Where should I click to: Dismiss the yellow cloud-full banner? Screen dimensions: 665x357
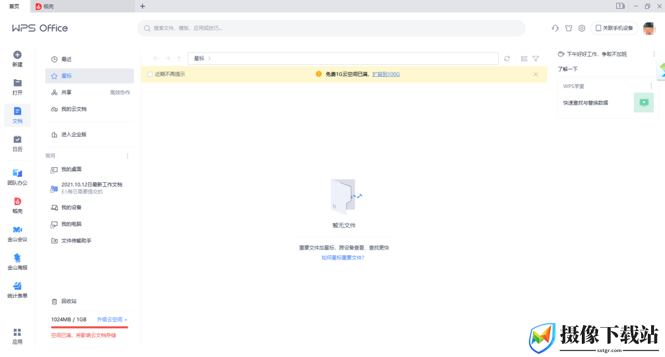[536, 74]
